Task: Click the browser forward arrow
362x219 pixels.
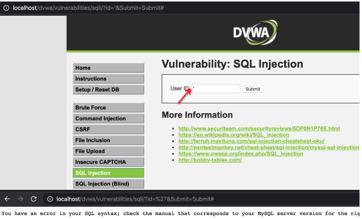Action: tap(21, 199)
